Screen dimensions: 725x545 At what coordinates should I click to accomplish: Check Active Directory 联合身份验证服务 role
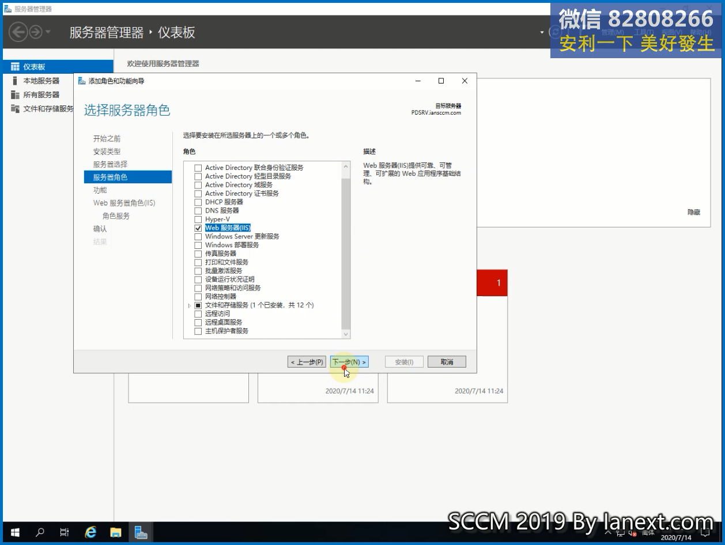(x=198, y=168)
